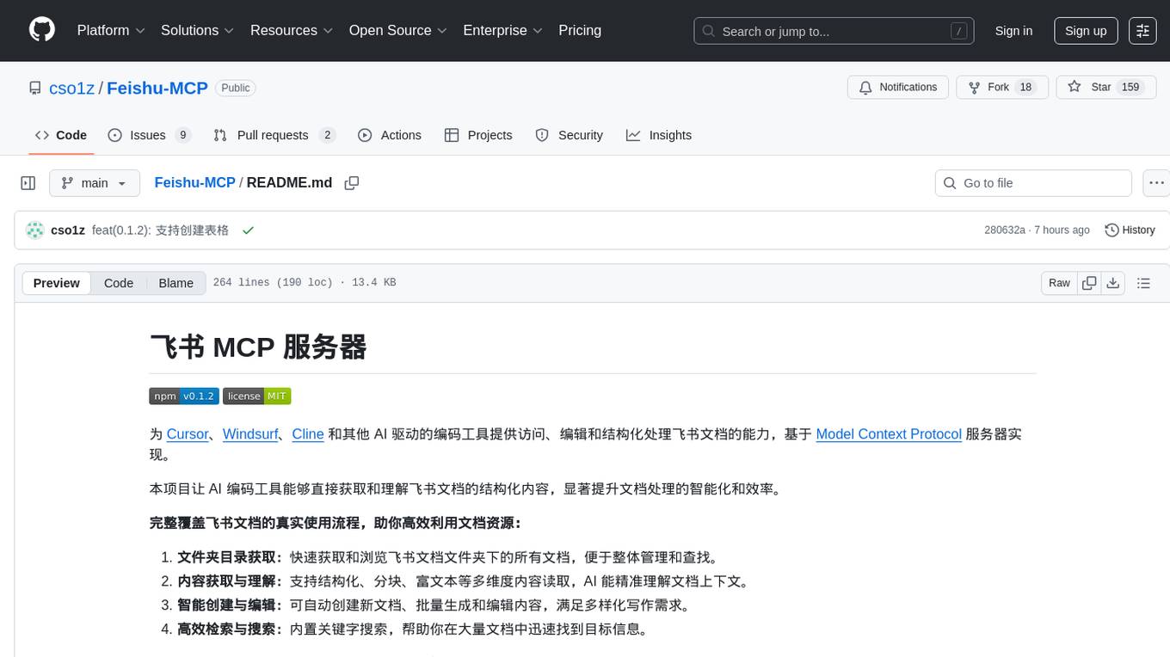Copy raw file contents icon
1170x657 pixels.
point(1089,283)
